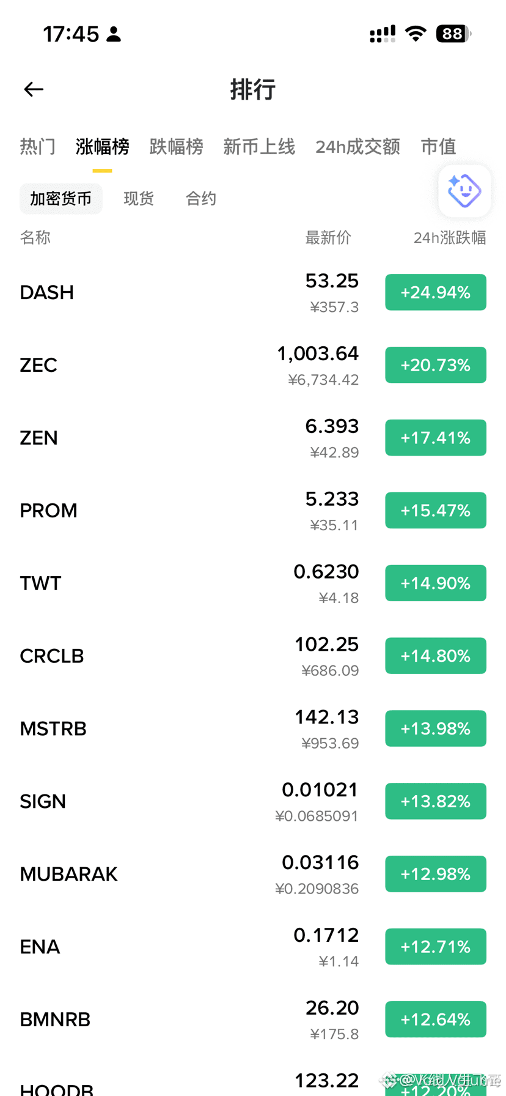Sort by 最新价 column header
The image size is (506, 1096).
click(328, 237)
